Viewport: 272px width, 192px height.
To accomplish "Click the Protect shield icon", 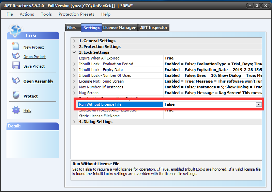I will coord(16,95).
